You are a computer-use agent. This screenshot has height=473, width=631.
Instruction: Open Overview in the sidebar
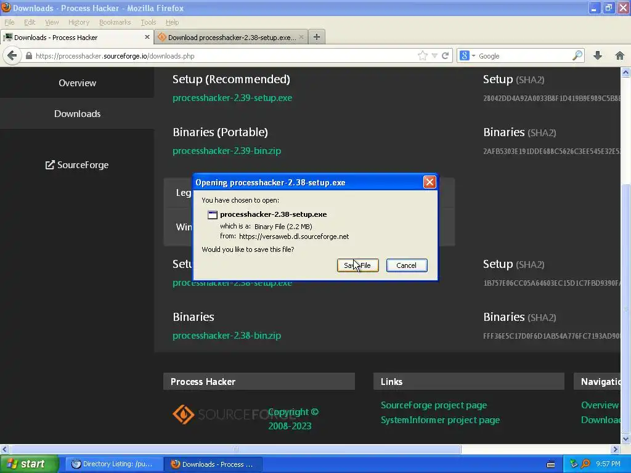coord(77,83)
